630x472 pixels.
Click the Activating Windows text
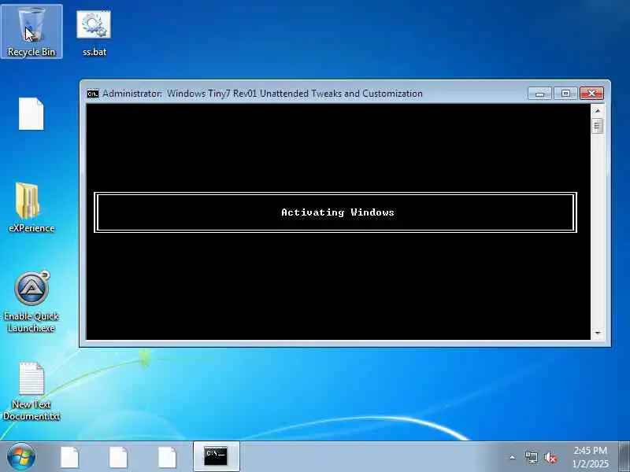click(x=338, y=212)
